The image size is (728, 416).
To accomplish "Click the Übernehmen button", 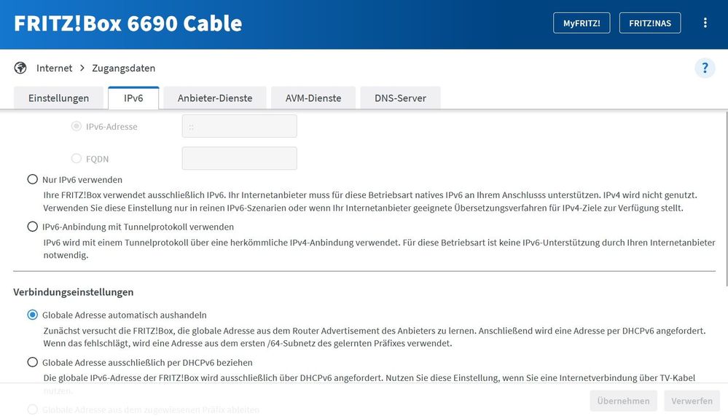I will click(624, 401).
